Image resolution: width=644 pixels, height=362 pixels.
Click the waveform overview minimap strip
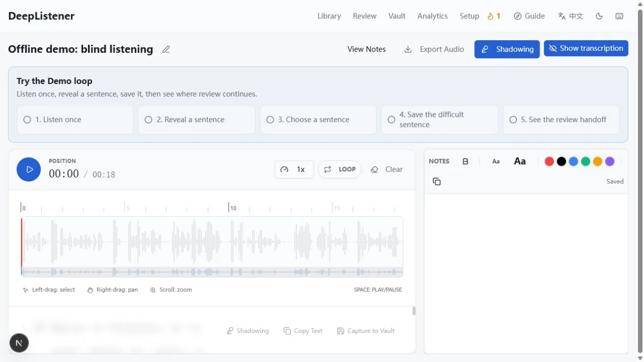212,272
